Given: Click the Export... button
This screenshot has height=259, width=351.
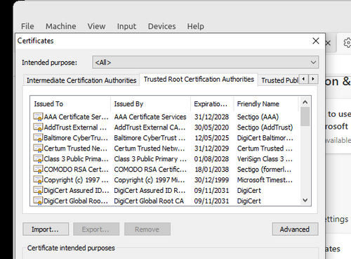Looking at the screenshot, I should pos(96,229).
